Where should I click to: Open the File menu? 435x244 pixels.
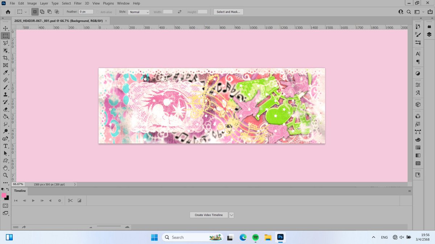[12, 3]
